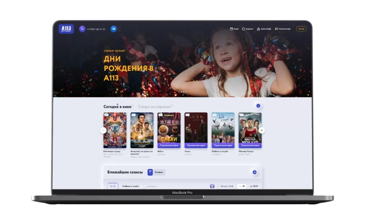Open the VK social network icon

click(x=114, y=29)
